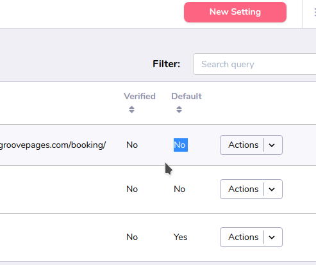Select the groovepages.com/booking/ URL text
The width and height of the screenshot is (316, 265).
tap(53, 145)
